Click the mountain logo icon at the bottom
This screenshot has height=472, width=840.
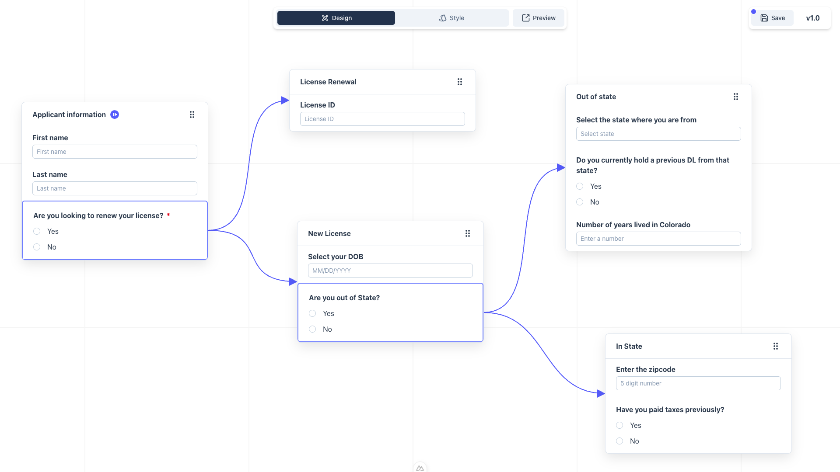tap(420, 467)
